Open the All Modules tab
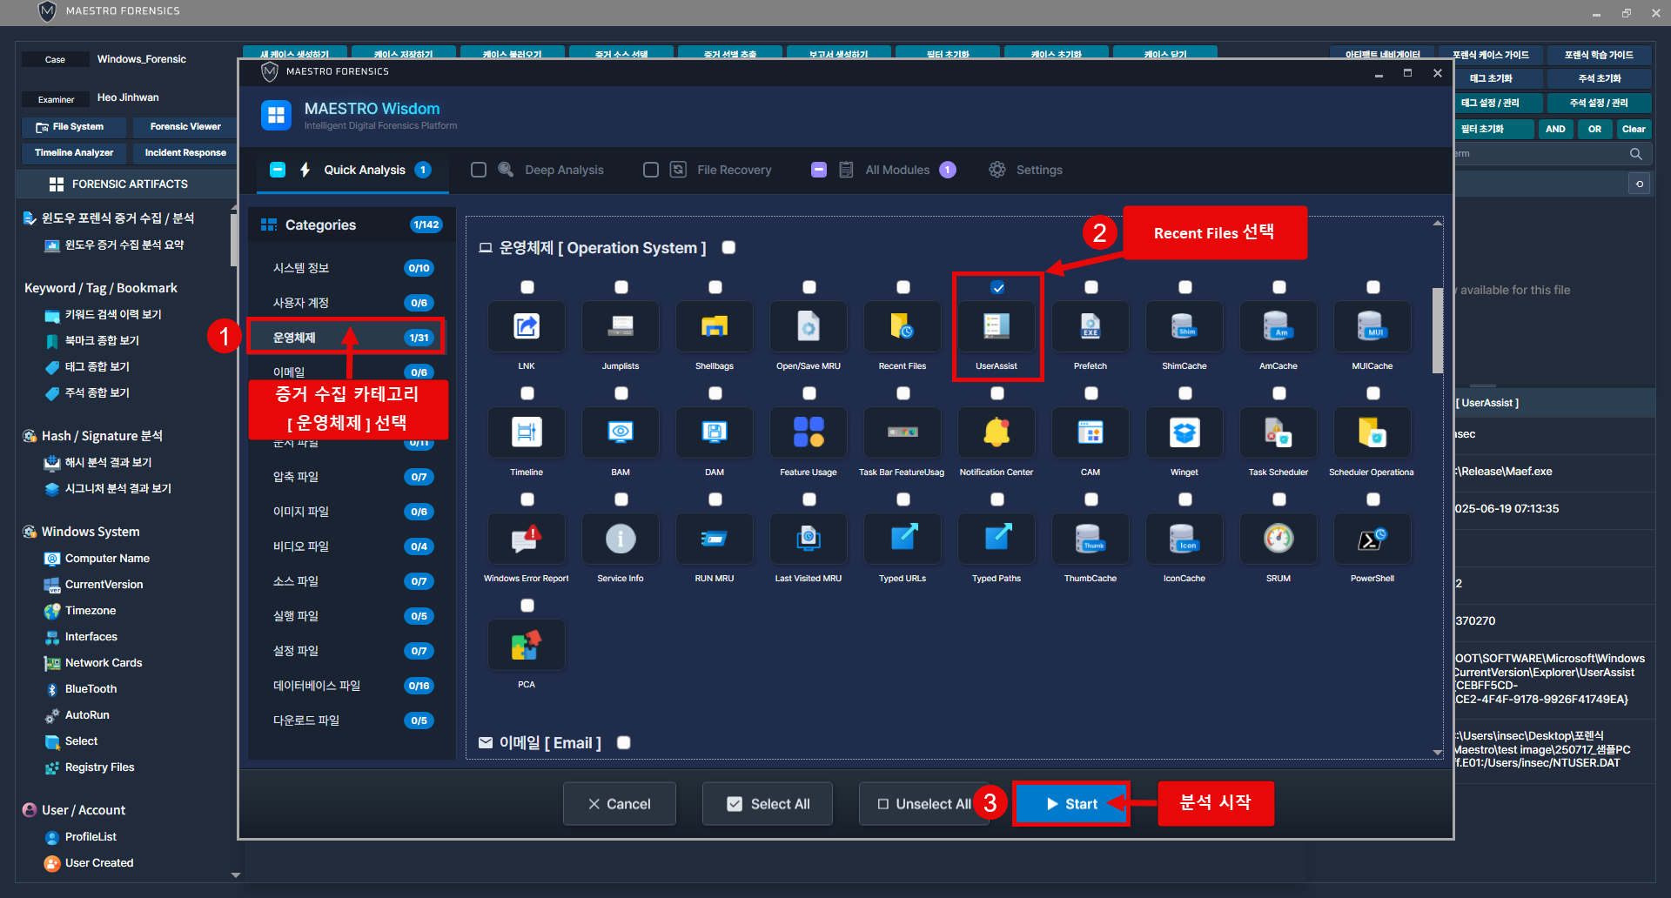This screenshot has width=1671, height=898. pos(897,170)
